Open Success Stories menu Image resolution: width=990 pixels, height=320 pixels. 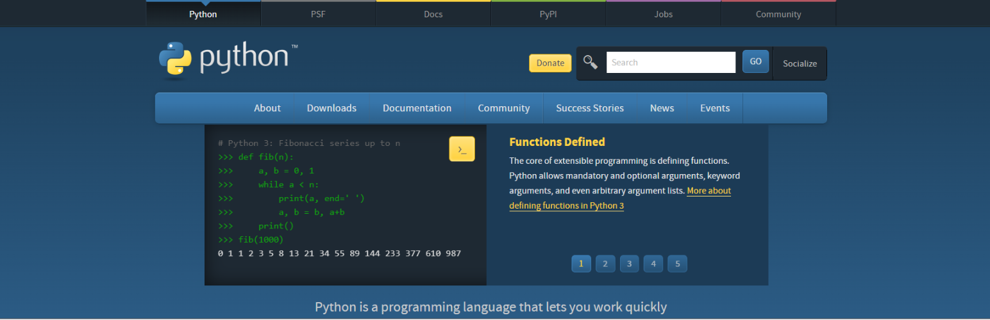(x=590, y=108)
